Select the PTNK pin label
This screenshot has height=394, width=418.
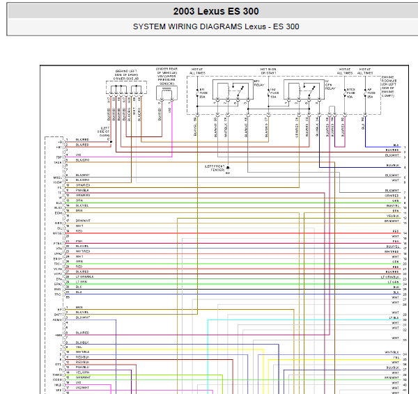(x=58, y=244)
